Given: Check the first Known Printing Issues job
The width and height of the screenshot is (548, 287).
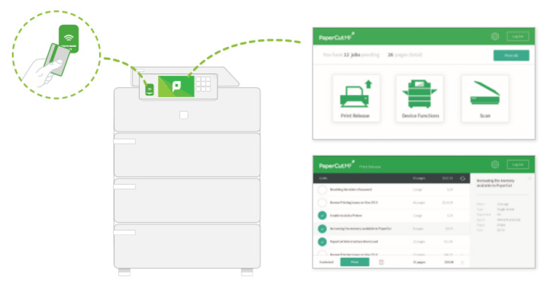Looking at the screenshot, I should [322, 202].
